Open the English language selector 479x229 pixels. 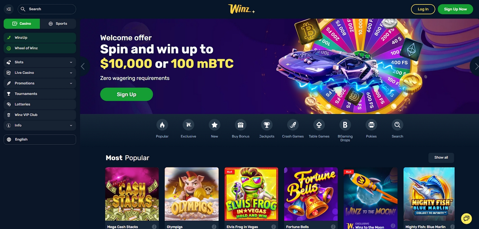[40, 139]
